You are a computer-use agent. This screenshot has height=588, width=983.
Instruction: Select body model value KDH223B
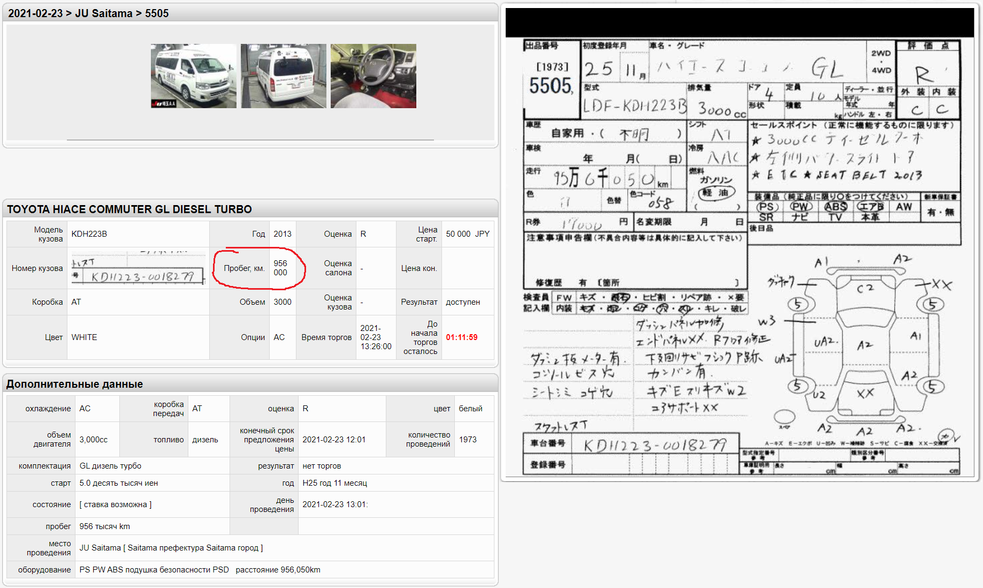[89, 234]
